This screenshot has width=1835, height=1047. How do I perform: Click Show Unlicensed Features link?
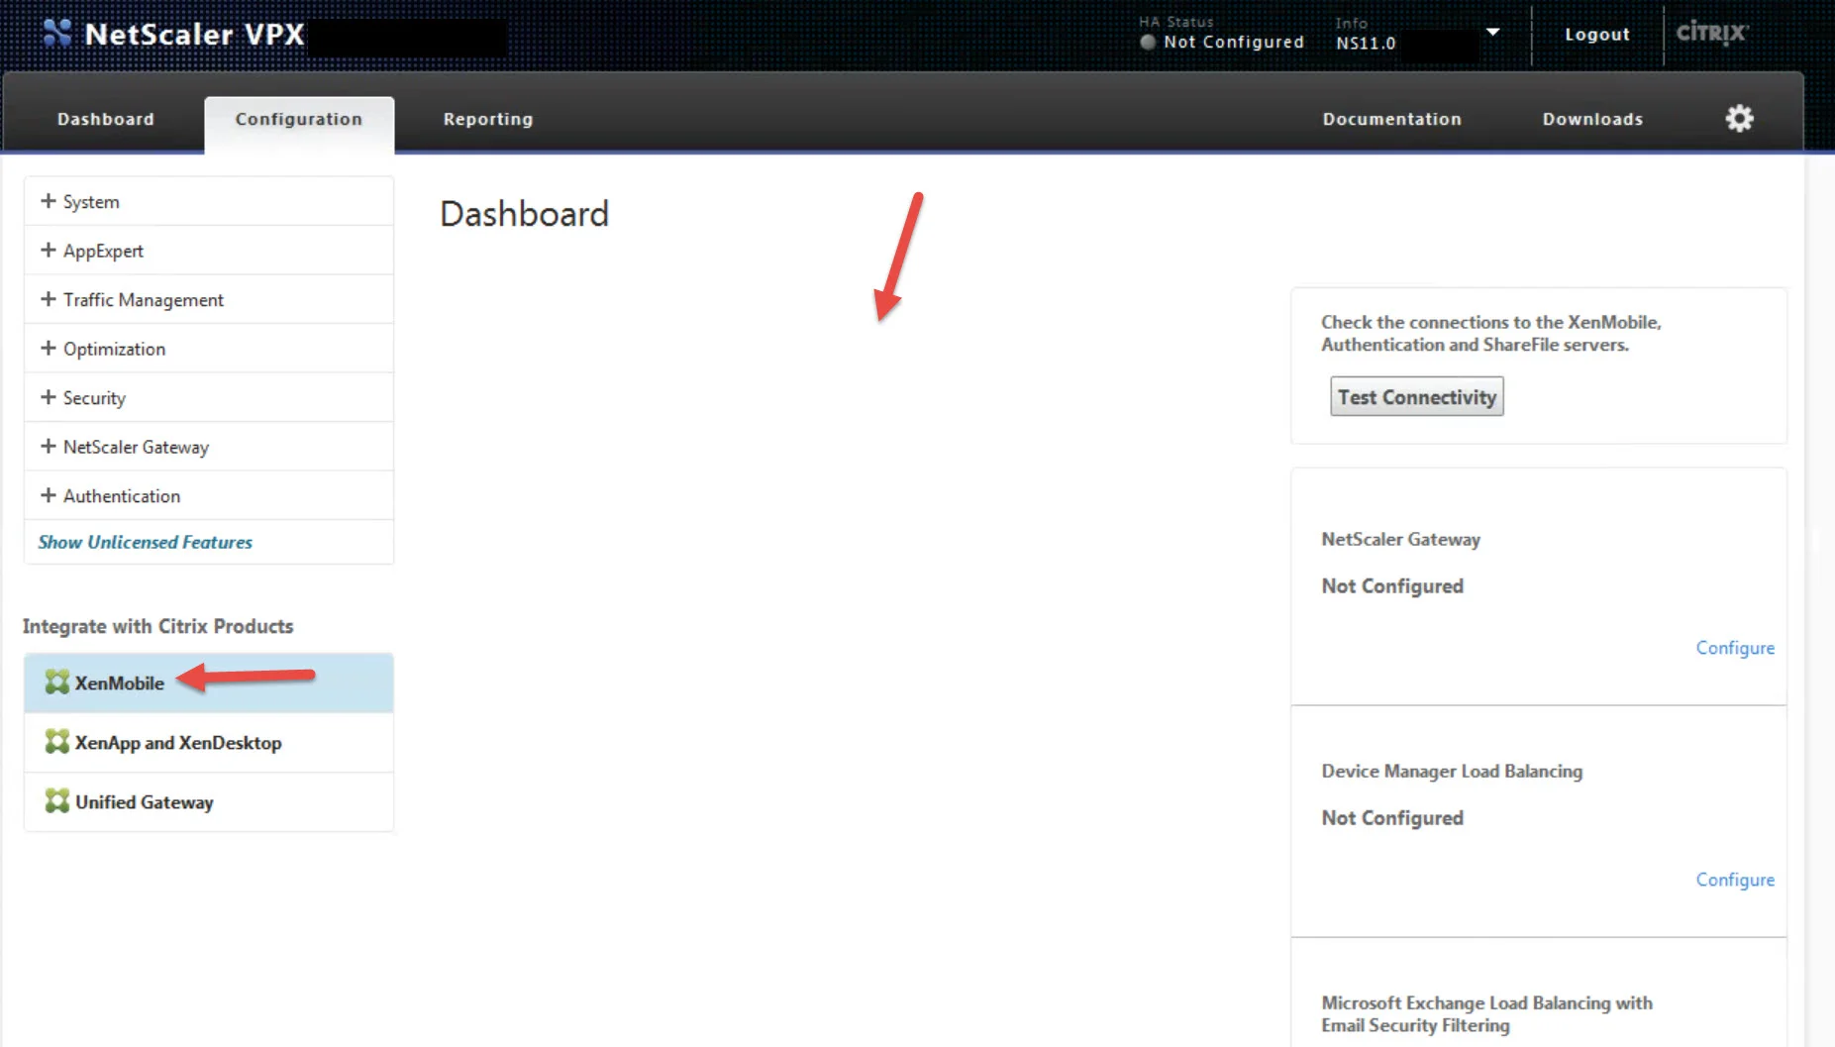point(146,542)
